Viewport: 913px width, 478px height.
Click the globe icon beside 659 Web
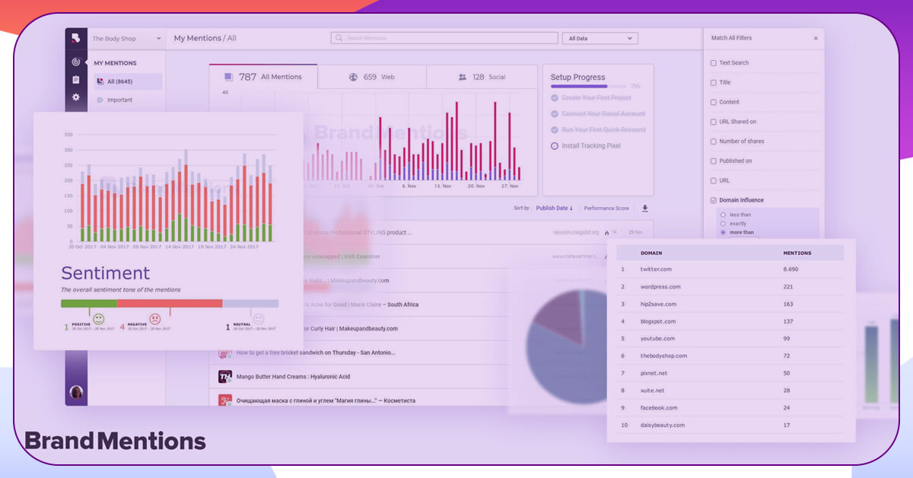point(353,77)
